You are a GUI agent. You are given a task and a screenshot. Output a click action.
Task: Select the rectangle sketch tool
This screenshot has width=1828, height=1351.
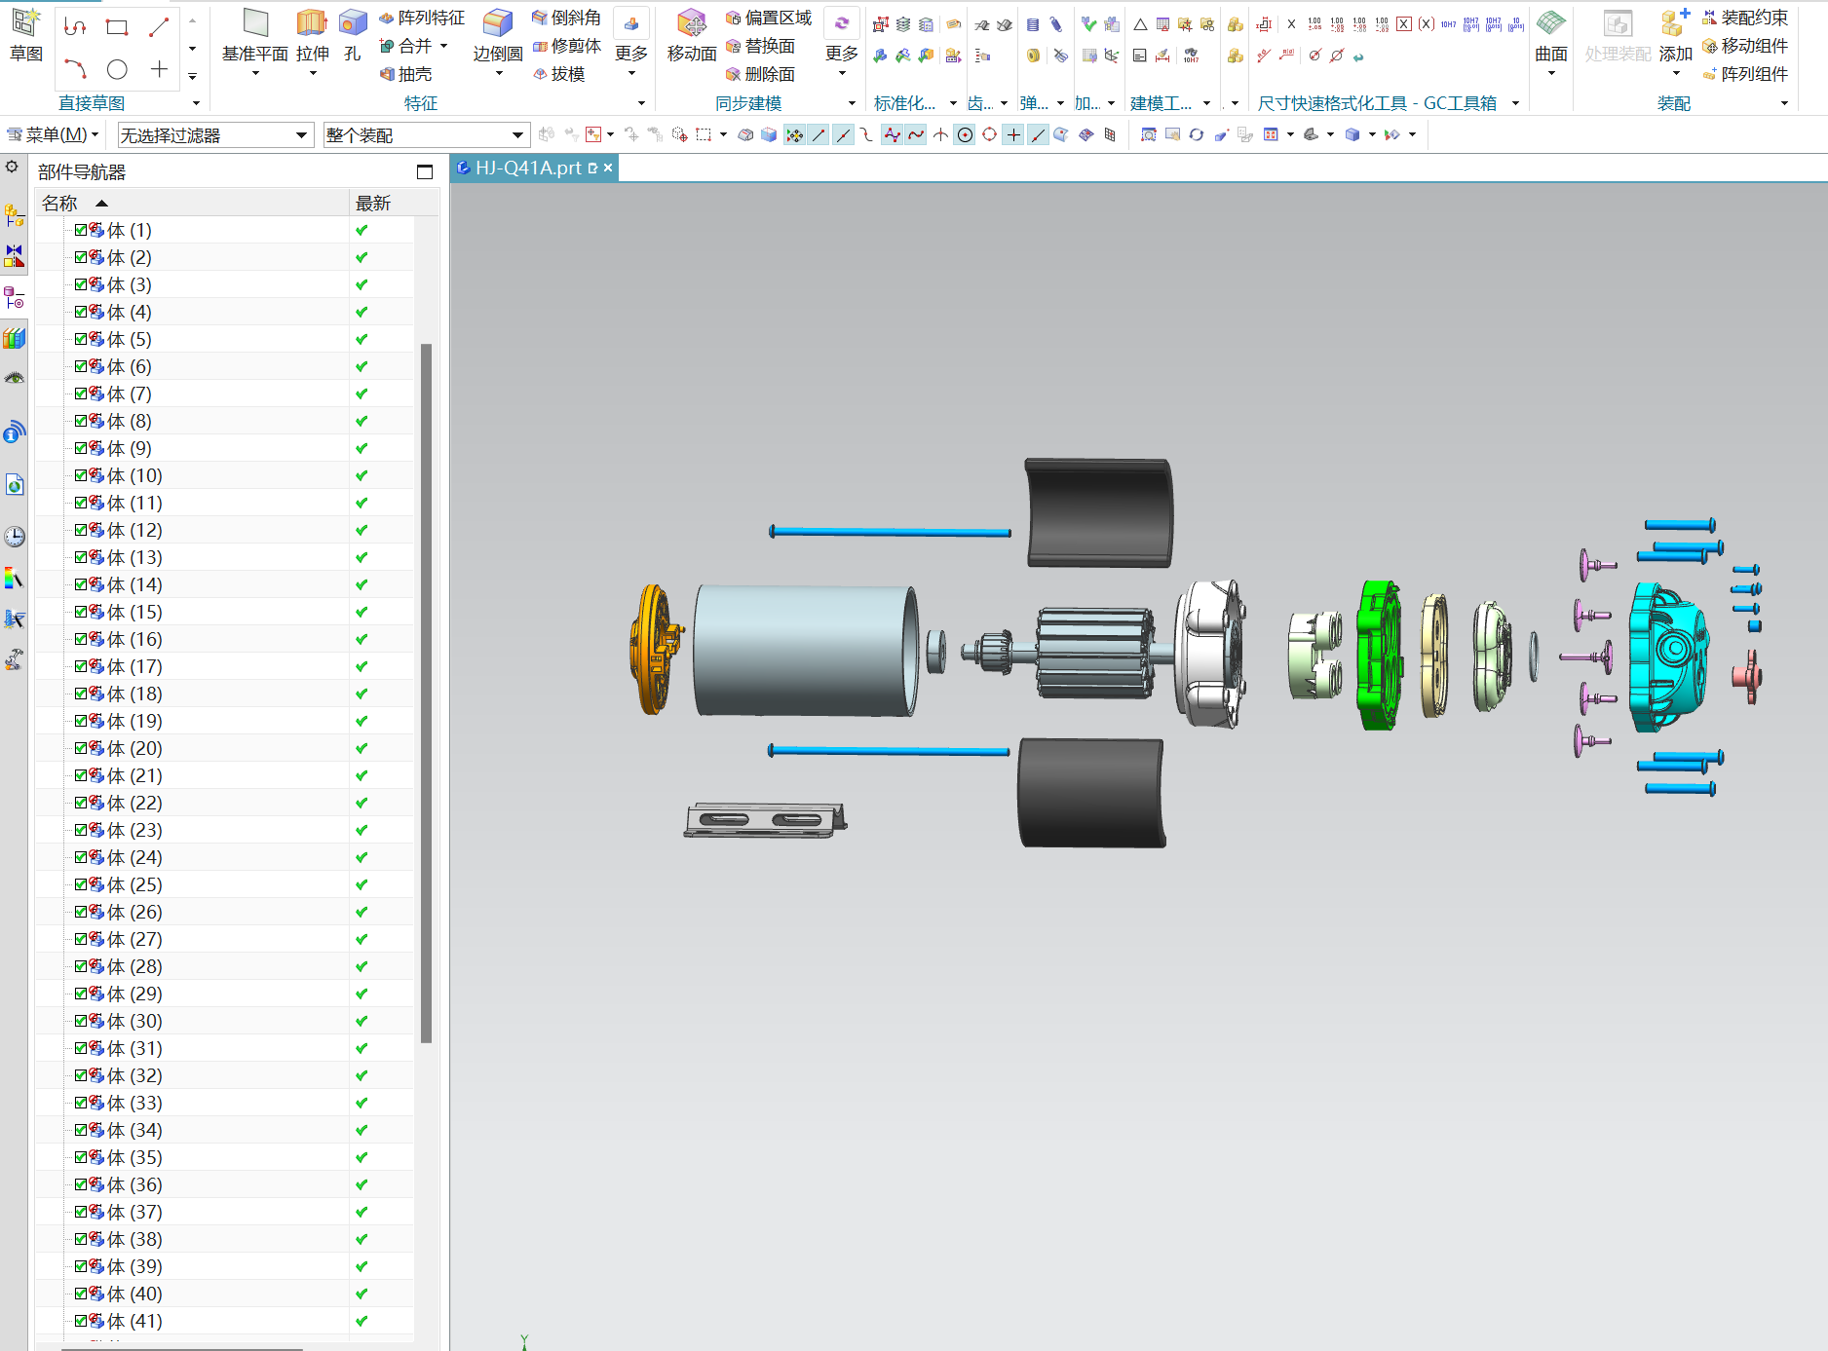click(x=117, y=27)
